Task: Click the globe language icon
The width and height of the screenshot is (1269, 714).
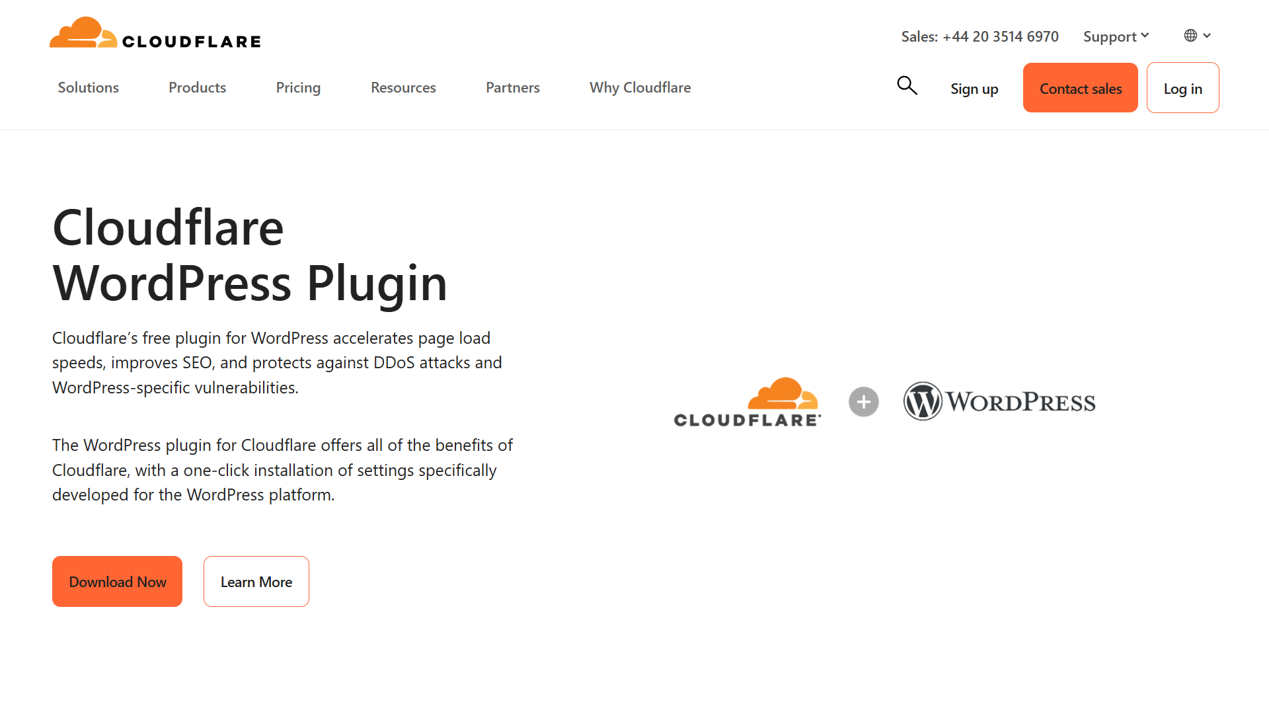Action: click(1190, 36)
